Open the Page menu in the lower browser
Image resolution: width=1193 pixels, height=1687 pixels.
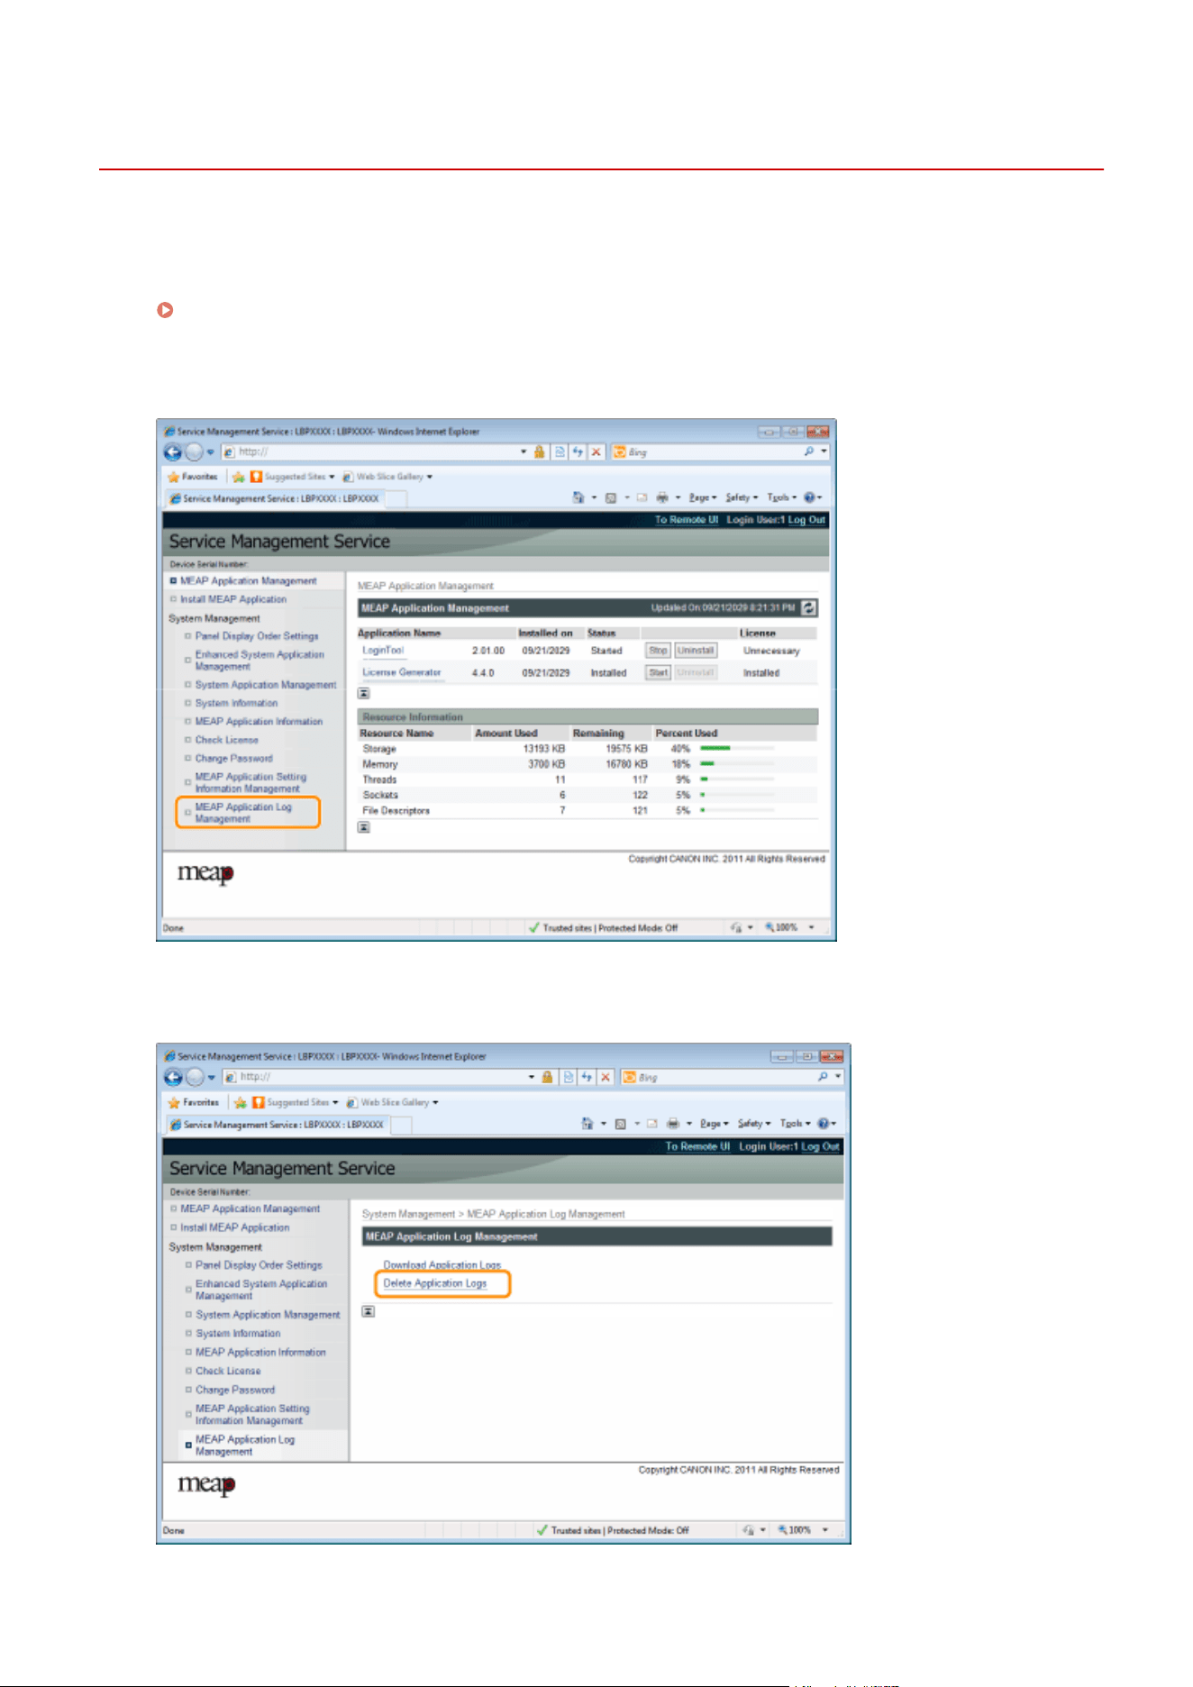[715, 1124]
